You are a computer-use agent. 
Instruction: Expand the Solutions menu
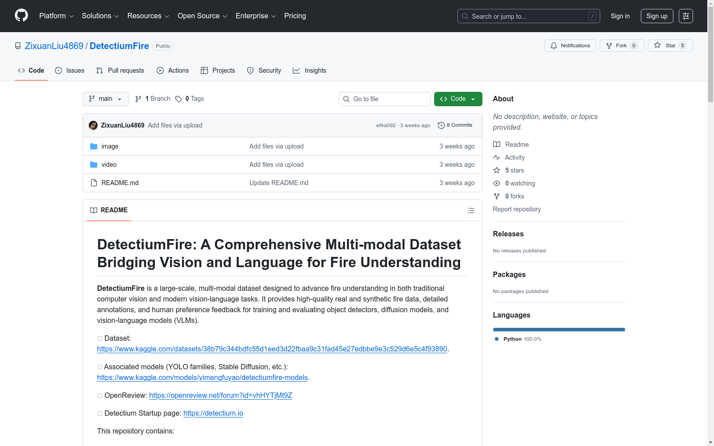point(100,16)
